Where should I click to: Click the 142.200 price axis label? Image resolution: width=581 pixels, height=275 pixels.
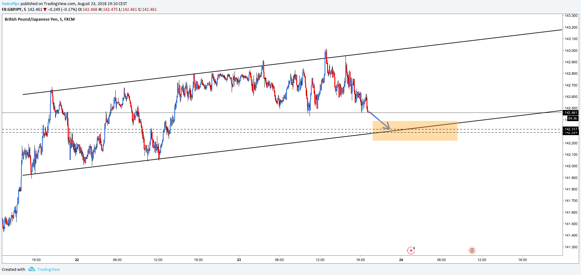pos(571,143)
